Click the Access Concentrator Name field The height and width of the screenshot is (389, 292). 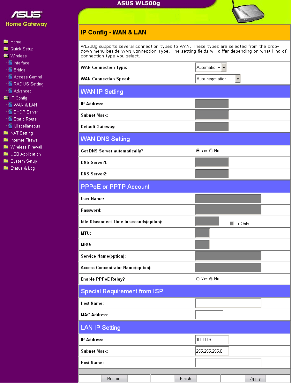pyautogui.click(x=228, y=268)
